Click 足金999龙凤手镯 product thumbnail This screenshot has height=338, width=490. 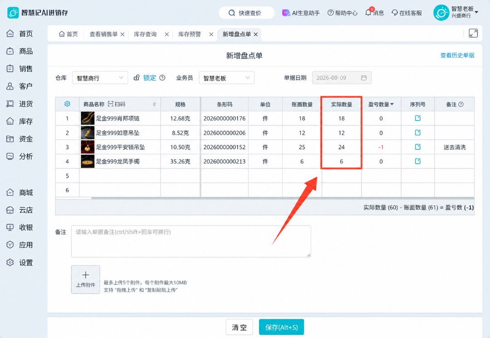coord(88,161)
